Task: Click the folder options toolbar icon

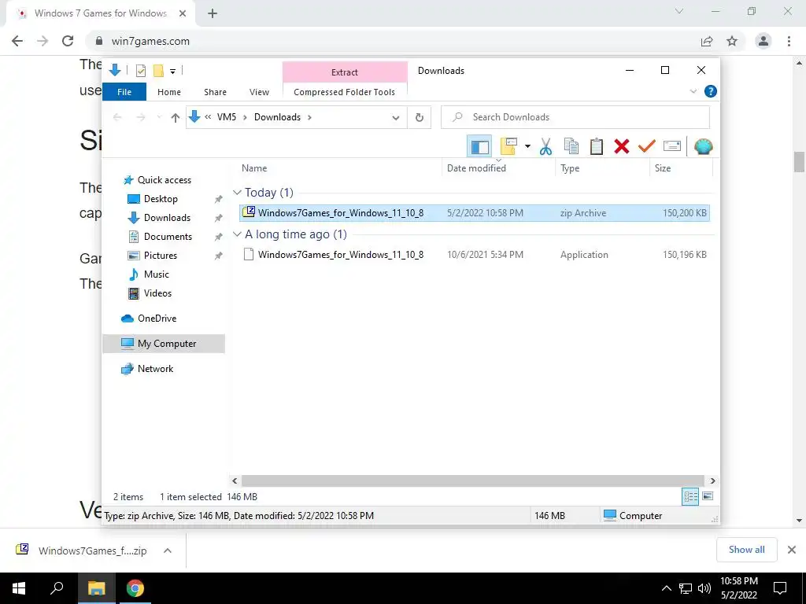Action: pos(508,146)
